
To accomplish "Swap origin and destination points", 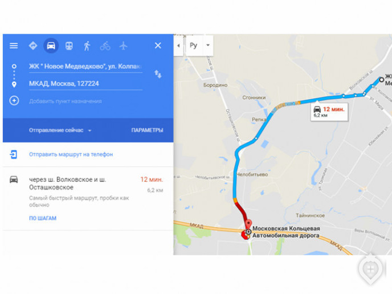I will coord(158,74).
